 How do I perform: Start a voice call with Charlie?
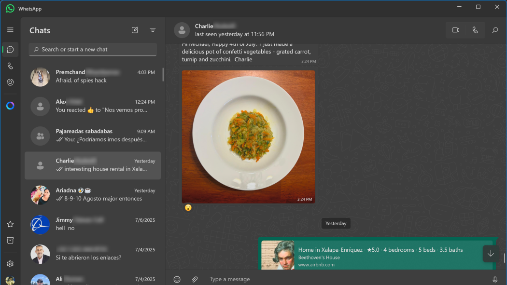pyautogui.click(x=475, y=30)
